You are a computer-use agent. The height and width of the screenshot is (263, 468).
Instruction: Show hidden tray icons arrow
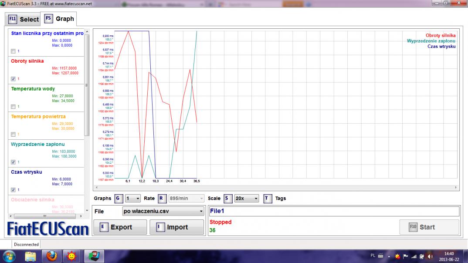click(x=389, y=256)
